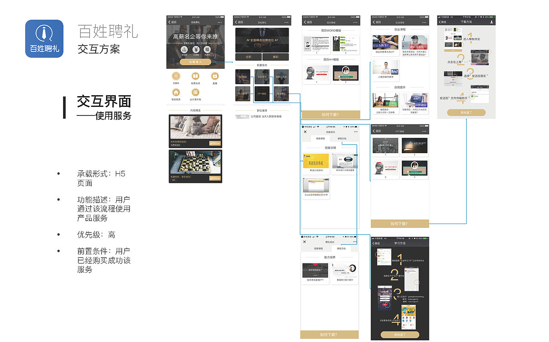This screenshot has width=549, height=342.
Task: Tap 我知道了 on 学习方法 screen
Action: click(400, 334)
